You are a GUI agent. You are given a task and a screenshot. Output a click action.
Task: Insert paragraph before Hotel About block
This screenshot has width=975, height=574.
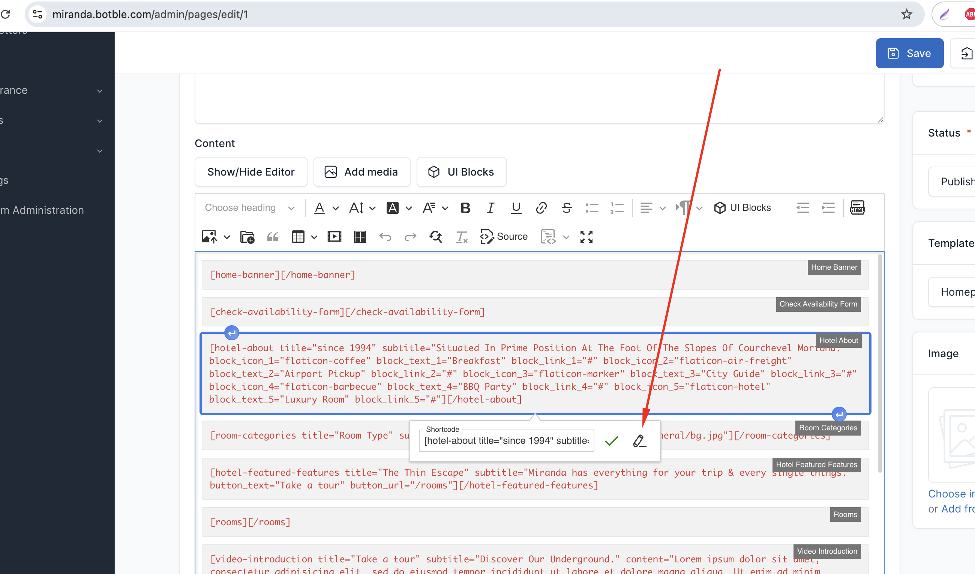tap(232, 332)
